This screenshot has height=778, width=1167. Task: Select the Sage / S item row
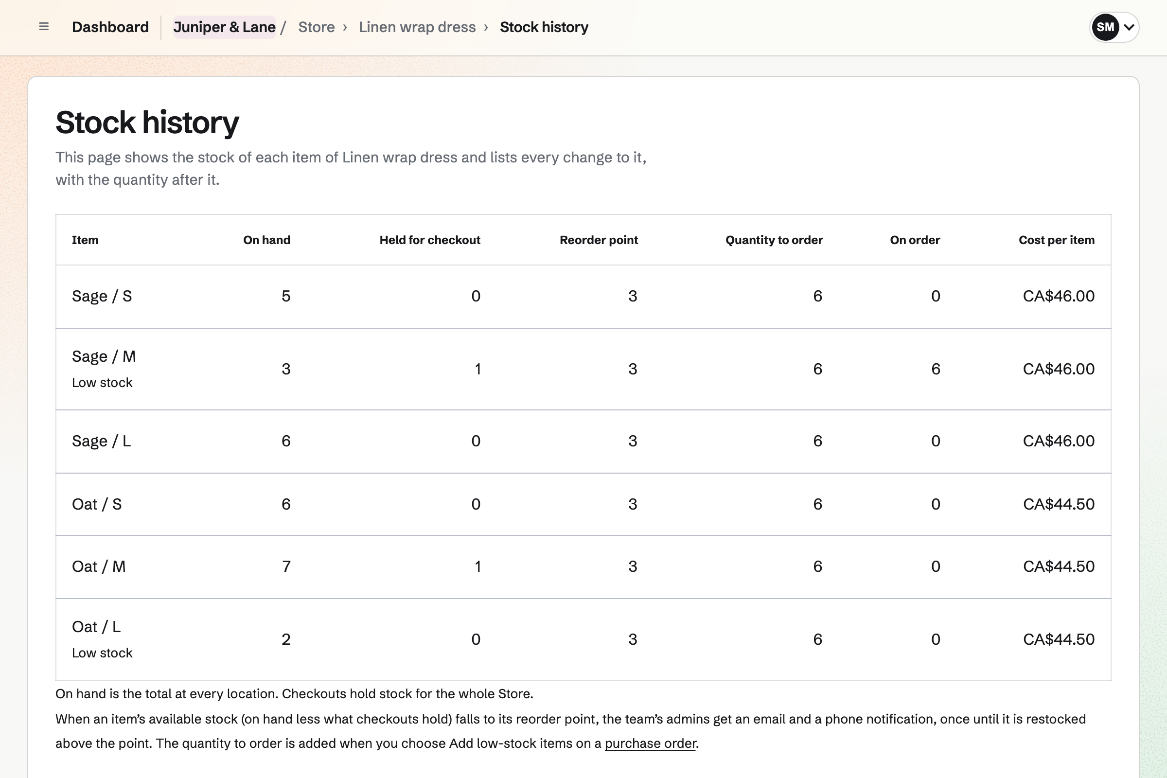click(x=583, y=296)
